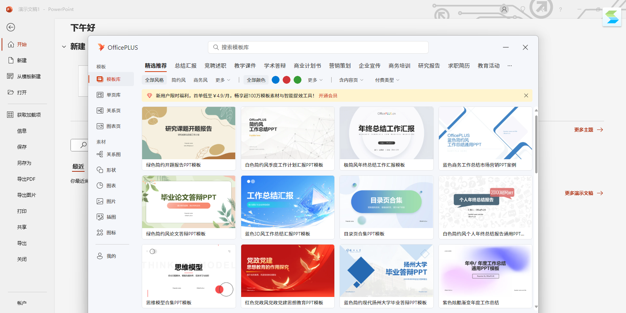Click the 开通会员 link
Image resolution: width=626 pixels, height=313 pixels.
[328, 95]
